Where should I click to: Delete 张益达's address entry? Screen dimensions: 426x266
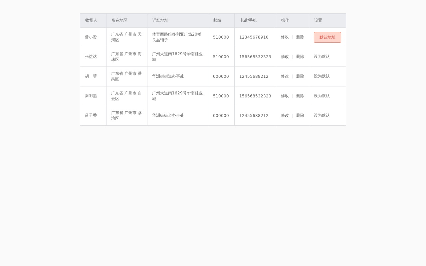pos(300,57)
